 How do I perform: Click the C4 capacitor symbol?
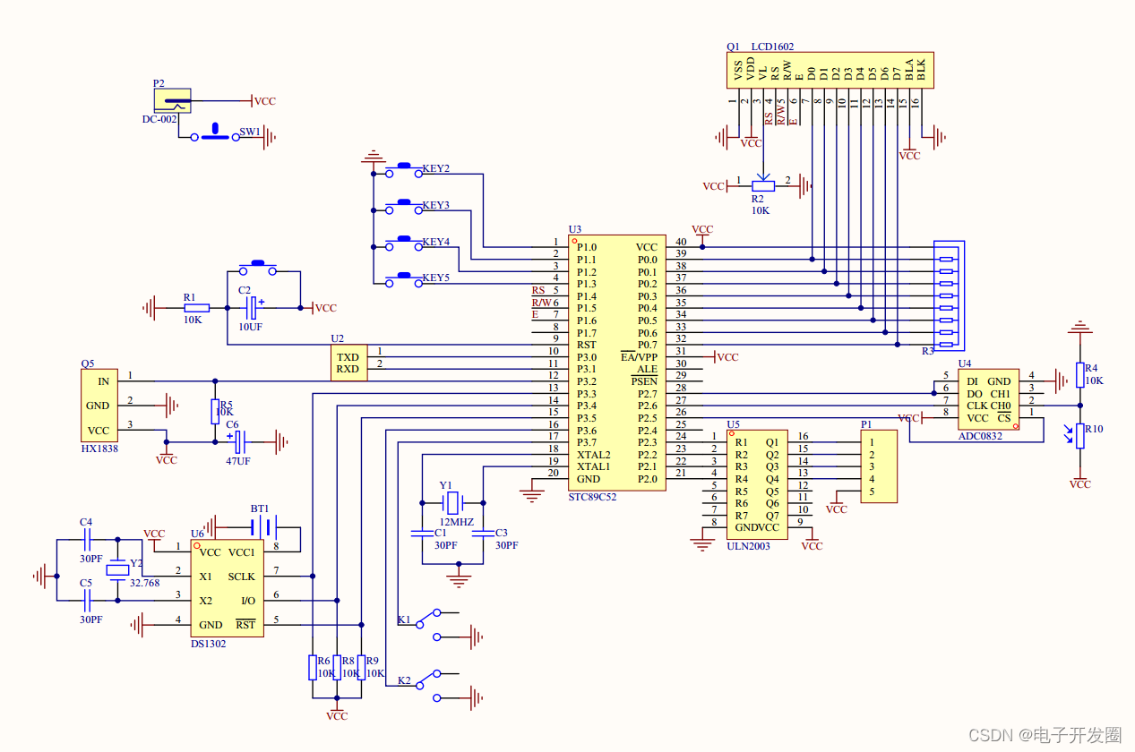pos(87,540)
